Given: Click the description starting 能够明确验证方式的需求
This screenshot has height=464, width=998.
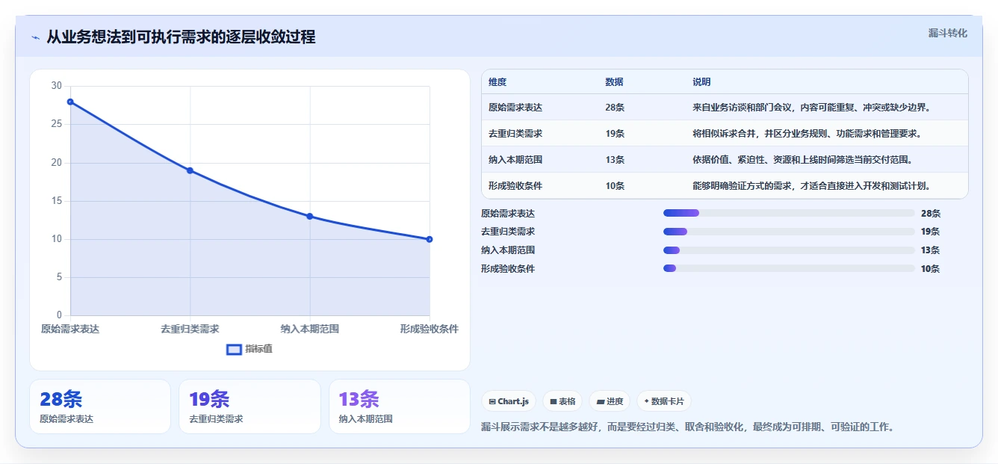Looking at the screenshot, I should (x=811, y=186).
